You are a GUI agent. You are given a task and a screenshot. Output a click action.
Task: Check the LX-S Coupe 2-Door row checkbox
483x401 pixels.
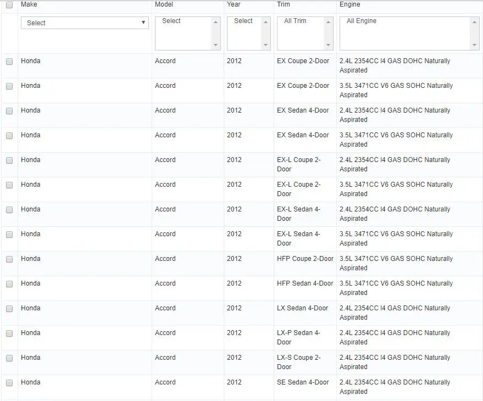[x=9, y=358]
